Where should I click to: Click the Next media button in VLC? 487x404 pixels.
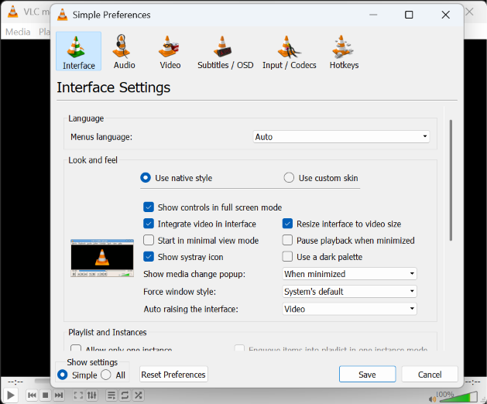[59, 395]
